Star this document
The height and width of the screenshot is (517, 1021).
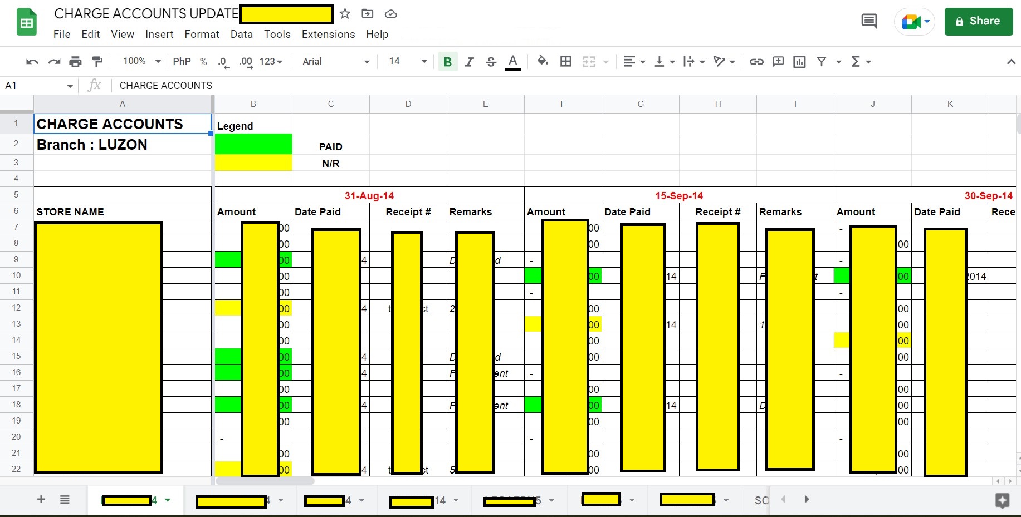coord(345,14)
